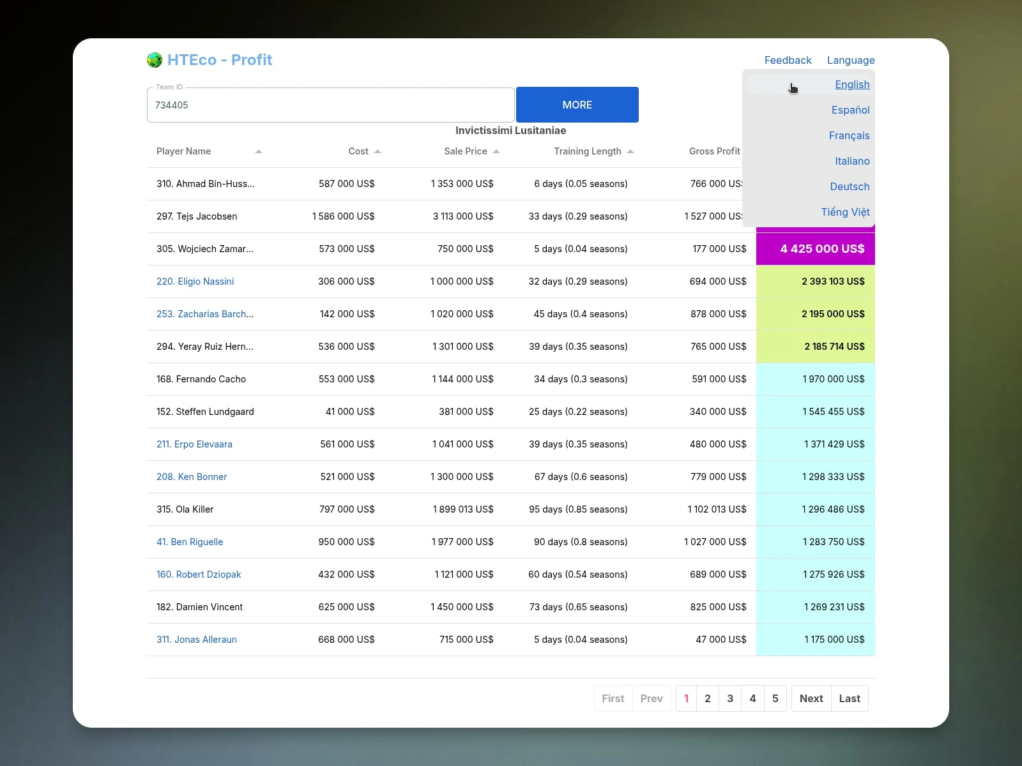Go to page 3 in pagination
The width and height of the screenshot is (1022, 766).
click(730, 698)
